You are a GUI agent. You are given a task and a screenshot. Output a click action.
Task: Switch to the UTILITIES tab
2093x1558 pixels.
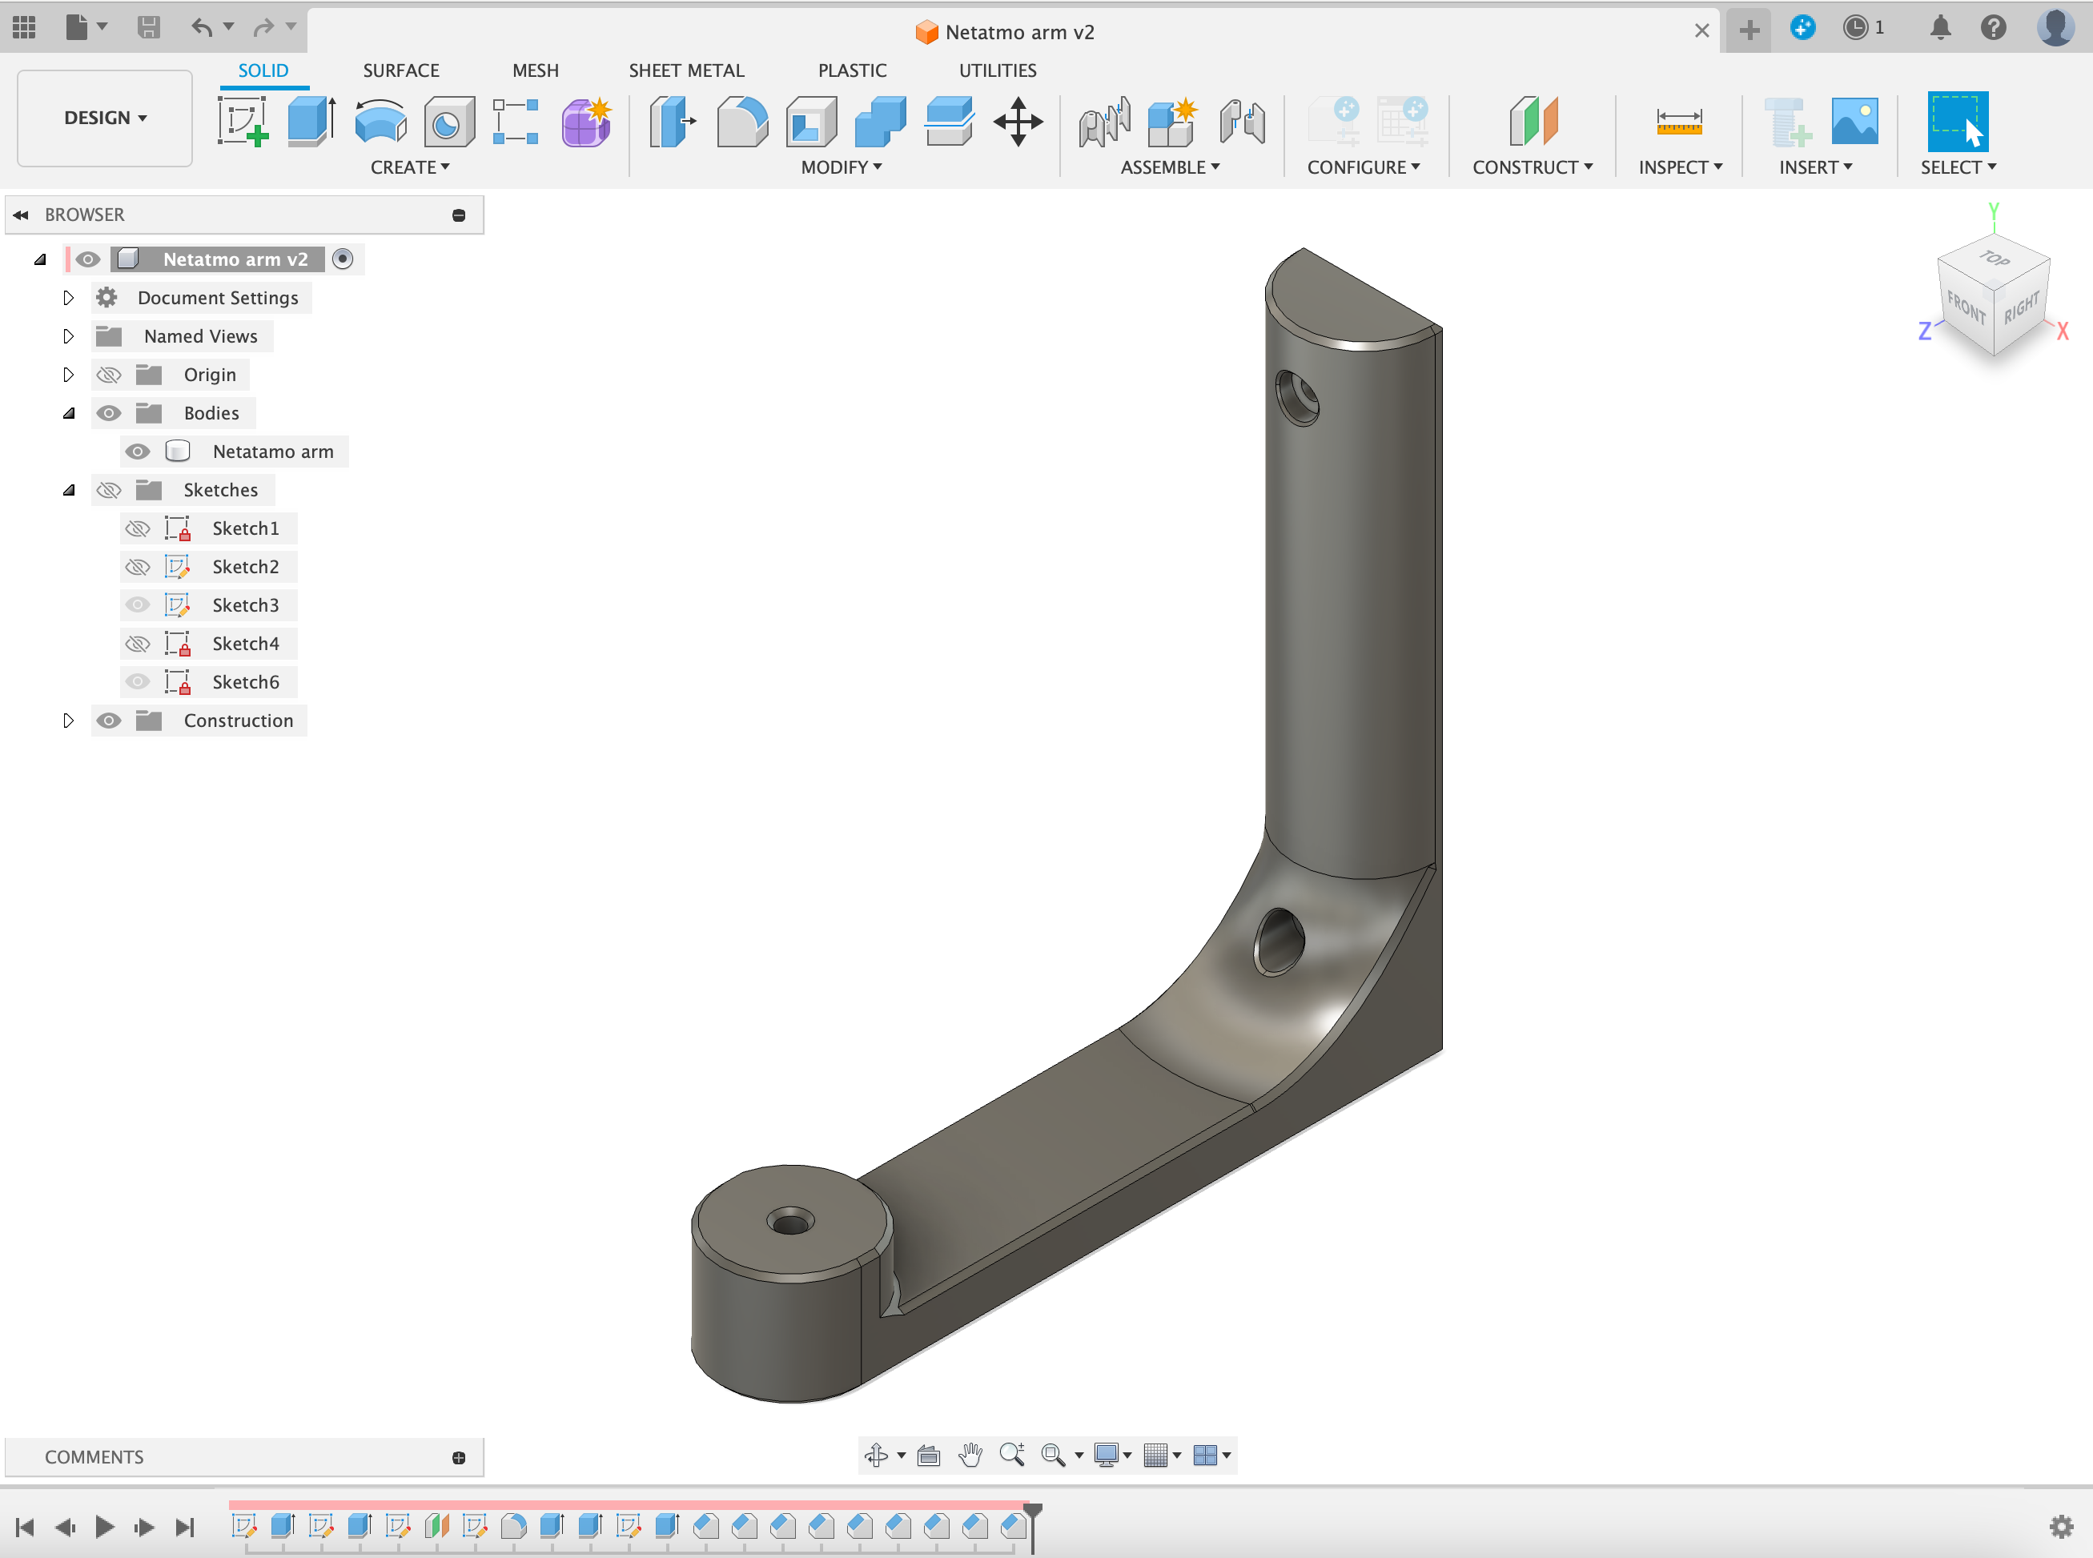(997, 70)
